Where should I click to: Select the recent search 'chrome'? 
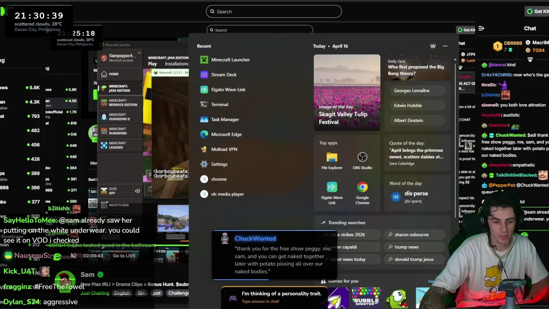214,179
